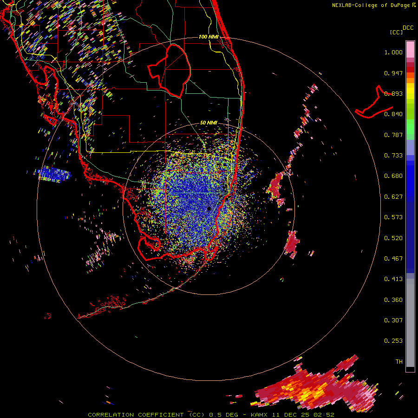Image resolution: width=418 pixels, height=418 pixels.
Task: Click the black KAMX radar site dot
Action: point(209,209)
